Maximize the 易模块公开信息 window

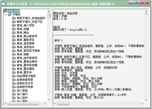click(137, 3)
